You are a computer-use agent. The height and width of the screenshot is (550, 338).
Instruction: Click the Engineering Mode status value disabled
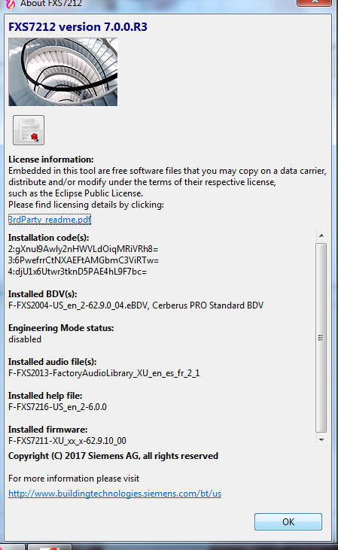point(25,339)
